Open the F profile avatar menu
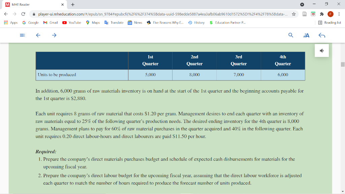The image size is (345, 194). click(x=330, y=14)
